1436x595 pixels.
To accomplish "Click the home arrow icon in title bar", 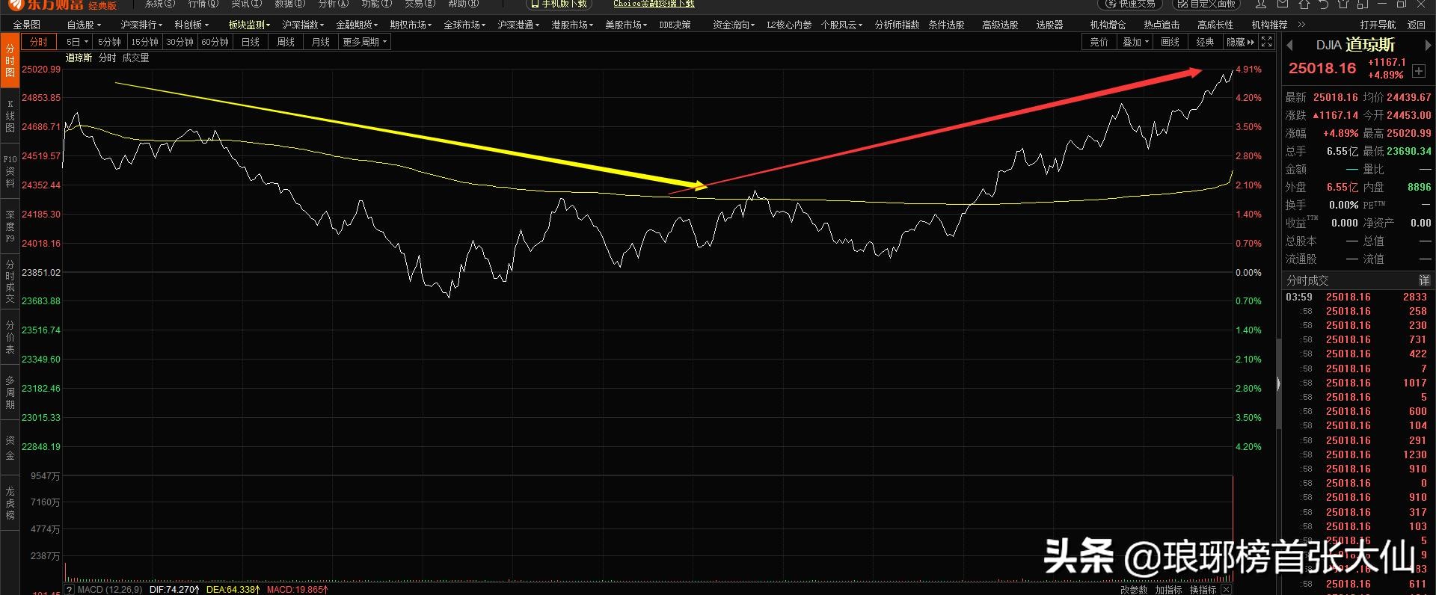I will [x=1304, y=4].
